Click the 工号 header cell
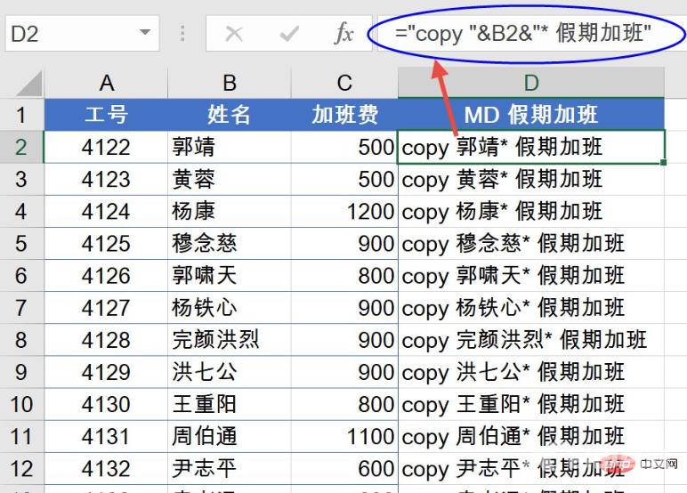Image resolution: width=687 pixels, height=493 pixels. tap(106, 115)
